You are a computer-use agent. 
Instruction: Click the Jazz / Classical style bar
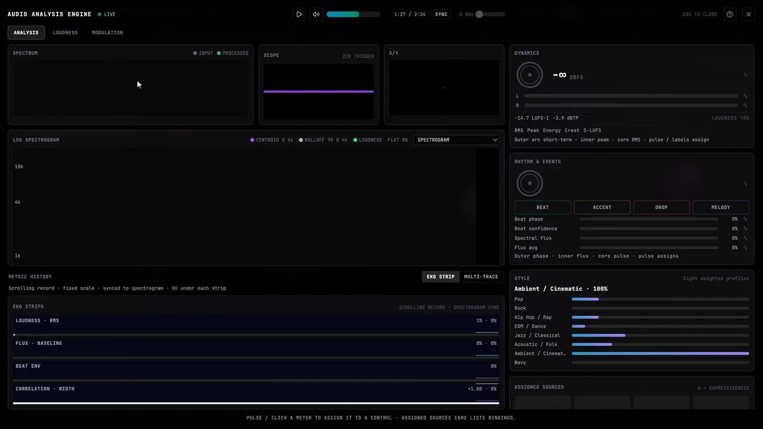pos(660,335)
